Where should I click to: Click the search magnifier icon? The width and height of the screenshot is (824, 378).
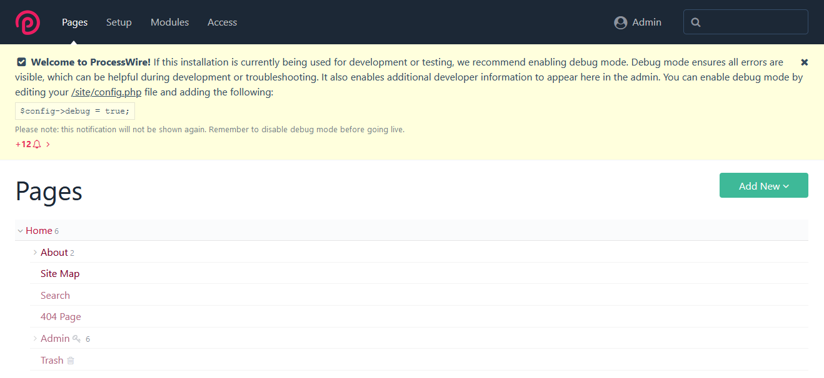coord(696,22)
